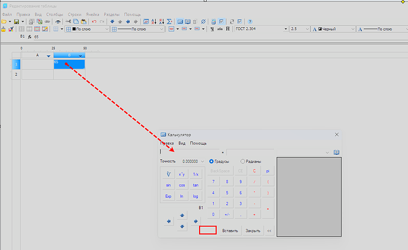Image resolution: width=408 pixels, height=250 pixels.
Task: Click the save icon in the toolbar
Action: point(16,21)
